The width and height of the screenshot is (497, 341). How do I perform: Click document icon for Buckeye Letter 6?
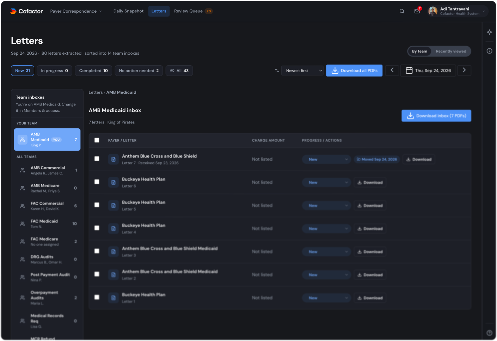pyautogui.click(x=113, y=183)
